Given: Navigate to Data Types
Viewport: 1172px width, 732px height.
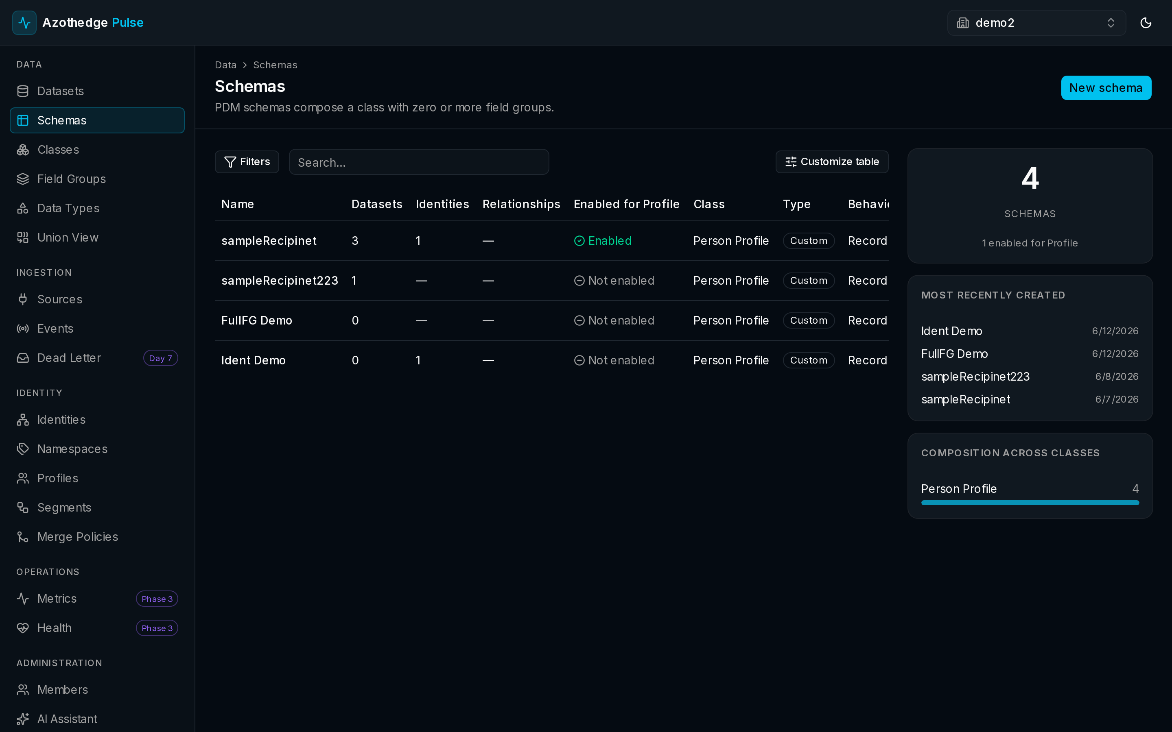Looking at the screenshot, I should (x=97, y=208).
